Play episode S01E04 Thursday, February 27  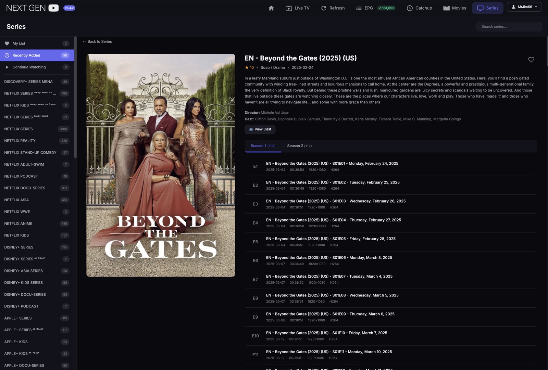[391, 223]
